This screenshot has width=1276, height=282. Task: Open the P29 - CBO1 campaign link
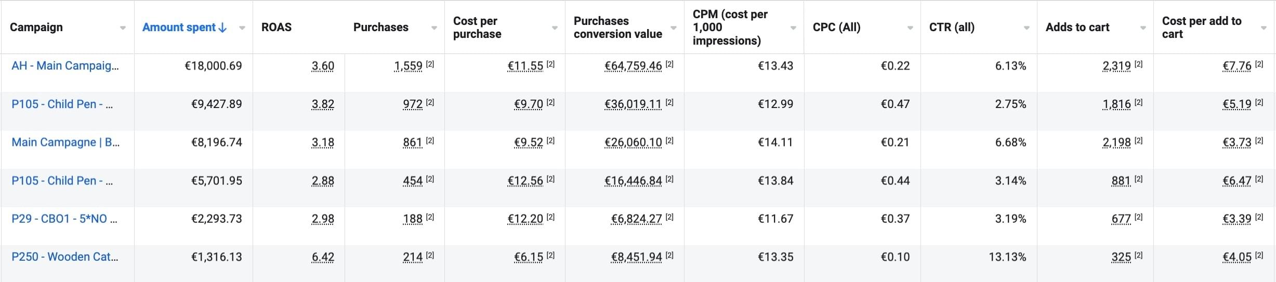(x=64, y=219)
